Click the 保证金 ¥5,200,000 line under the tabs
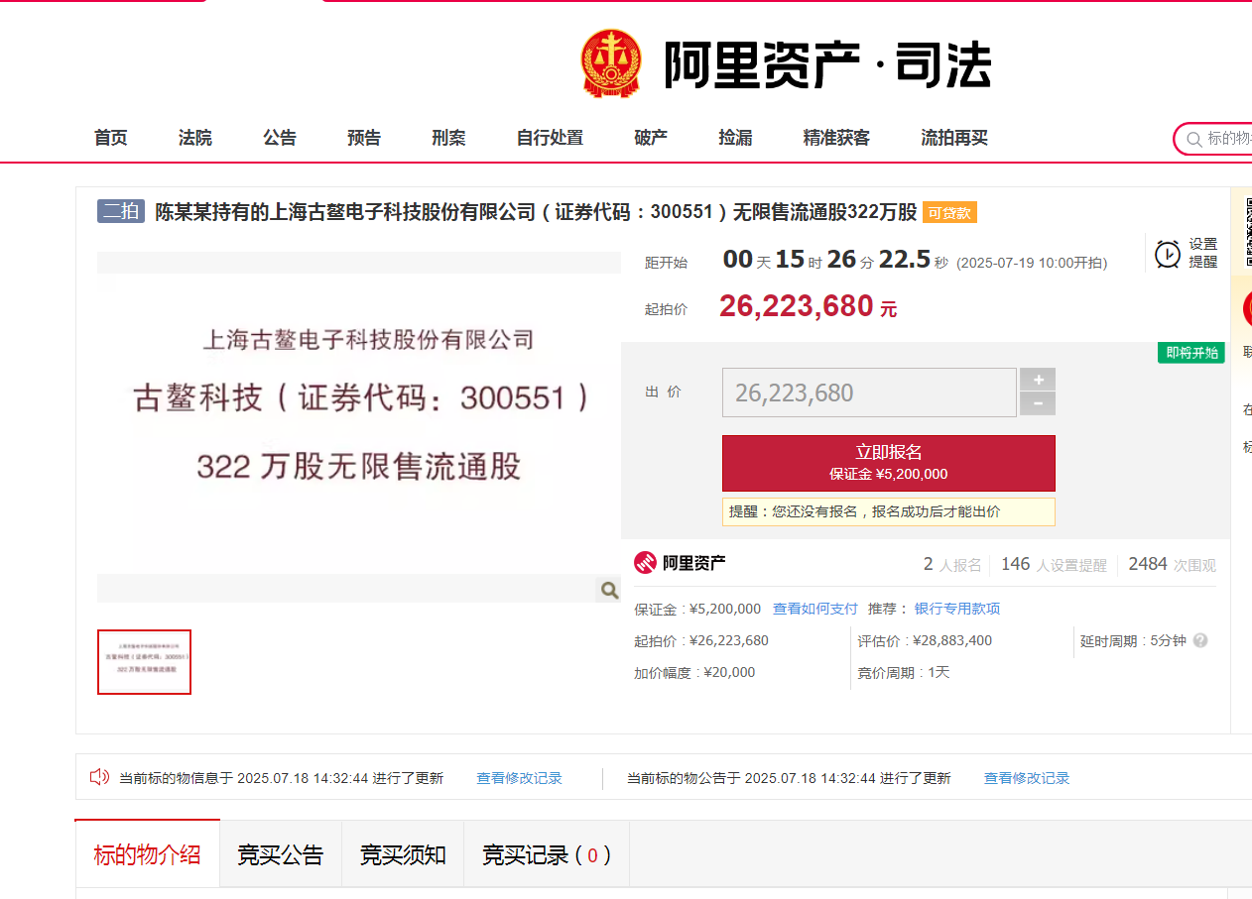 pos(697,609)
